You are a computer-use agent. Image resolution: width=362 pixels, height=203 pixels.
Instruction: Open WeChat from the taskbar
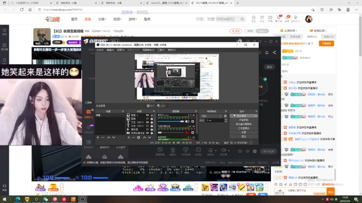click(x=46, y=199)
